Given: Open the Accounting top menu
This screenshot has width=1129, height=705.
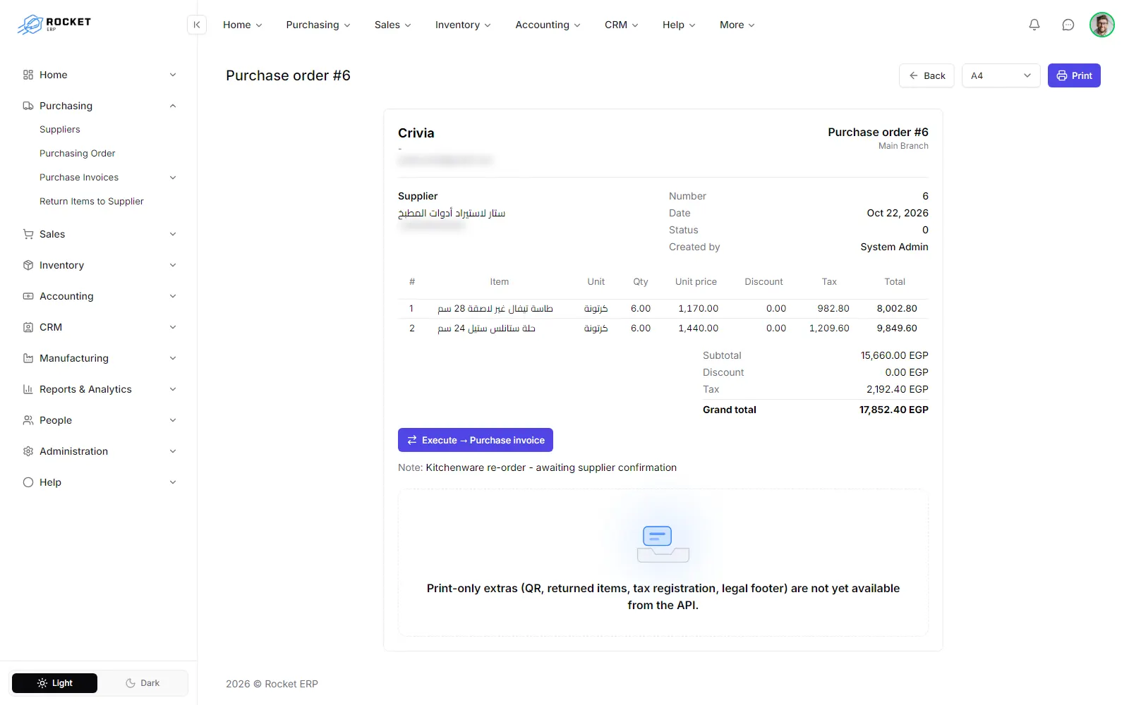Looking at the screenshot, I should pos(548,25).
